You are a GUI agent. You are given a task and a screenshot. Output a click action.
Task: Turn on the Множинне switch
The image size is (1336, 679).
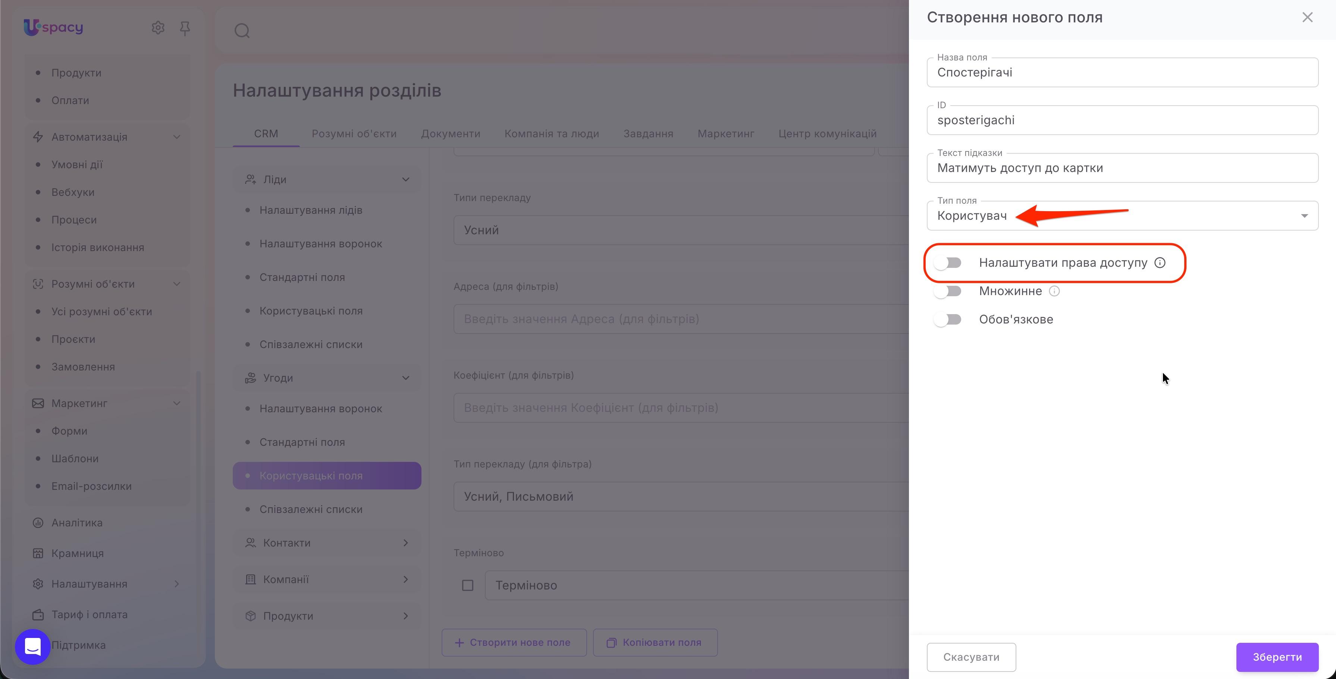click(947, 291)
